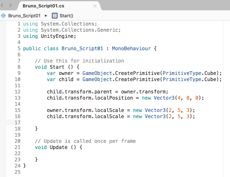Click closing brace on line 24
230x177 pixels.
(25, 166)
